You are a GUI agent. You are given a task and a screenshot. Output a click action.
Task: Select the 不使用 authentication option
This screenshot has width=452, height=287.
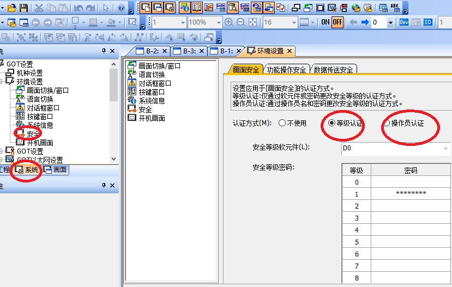point(282,123)
